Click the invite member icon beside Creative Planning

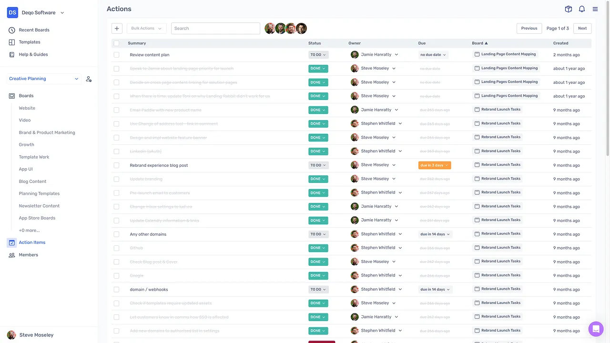point(89,79)
